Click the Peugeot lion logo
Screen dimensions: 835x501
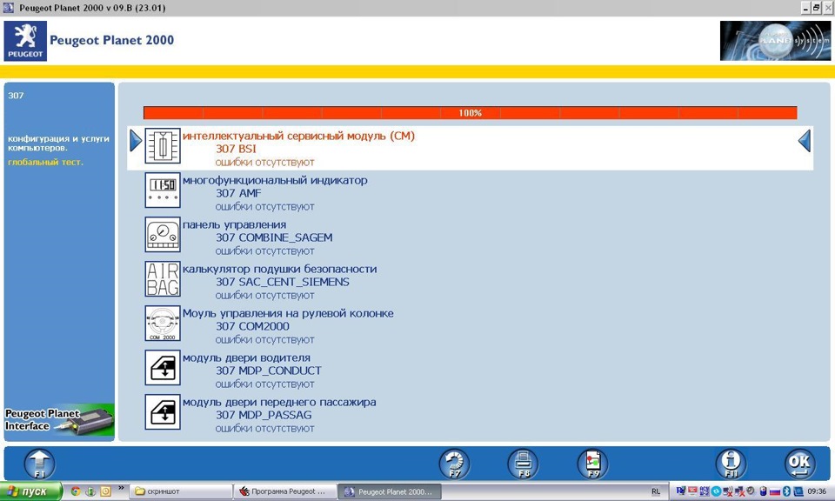click(x=25, y=41)
